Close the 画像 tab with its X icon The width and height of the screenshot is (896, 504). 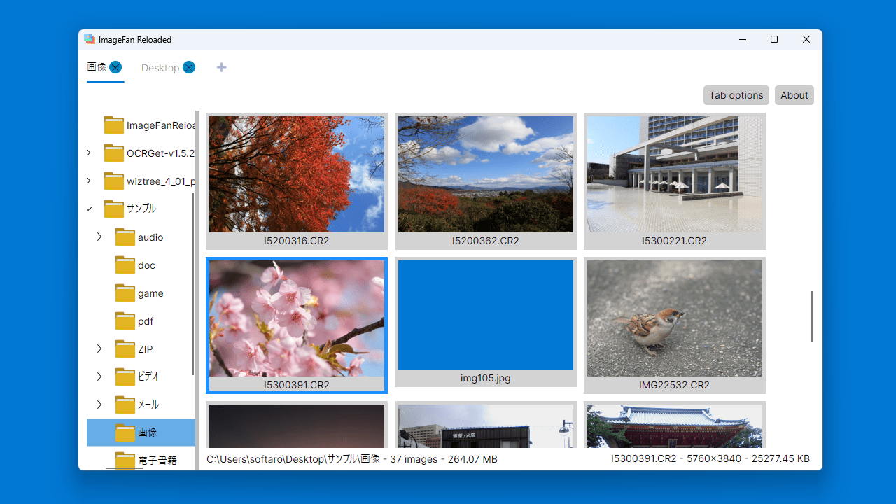[115, 67]
